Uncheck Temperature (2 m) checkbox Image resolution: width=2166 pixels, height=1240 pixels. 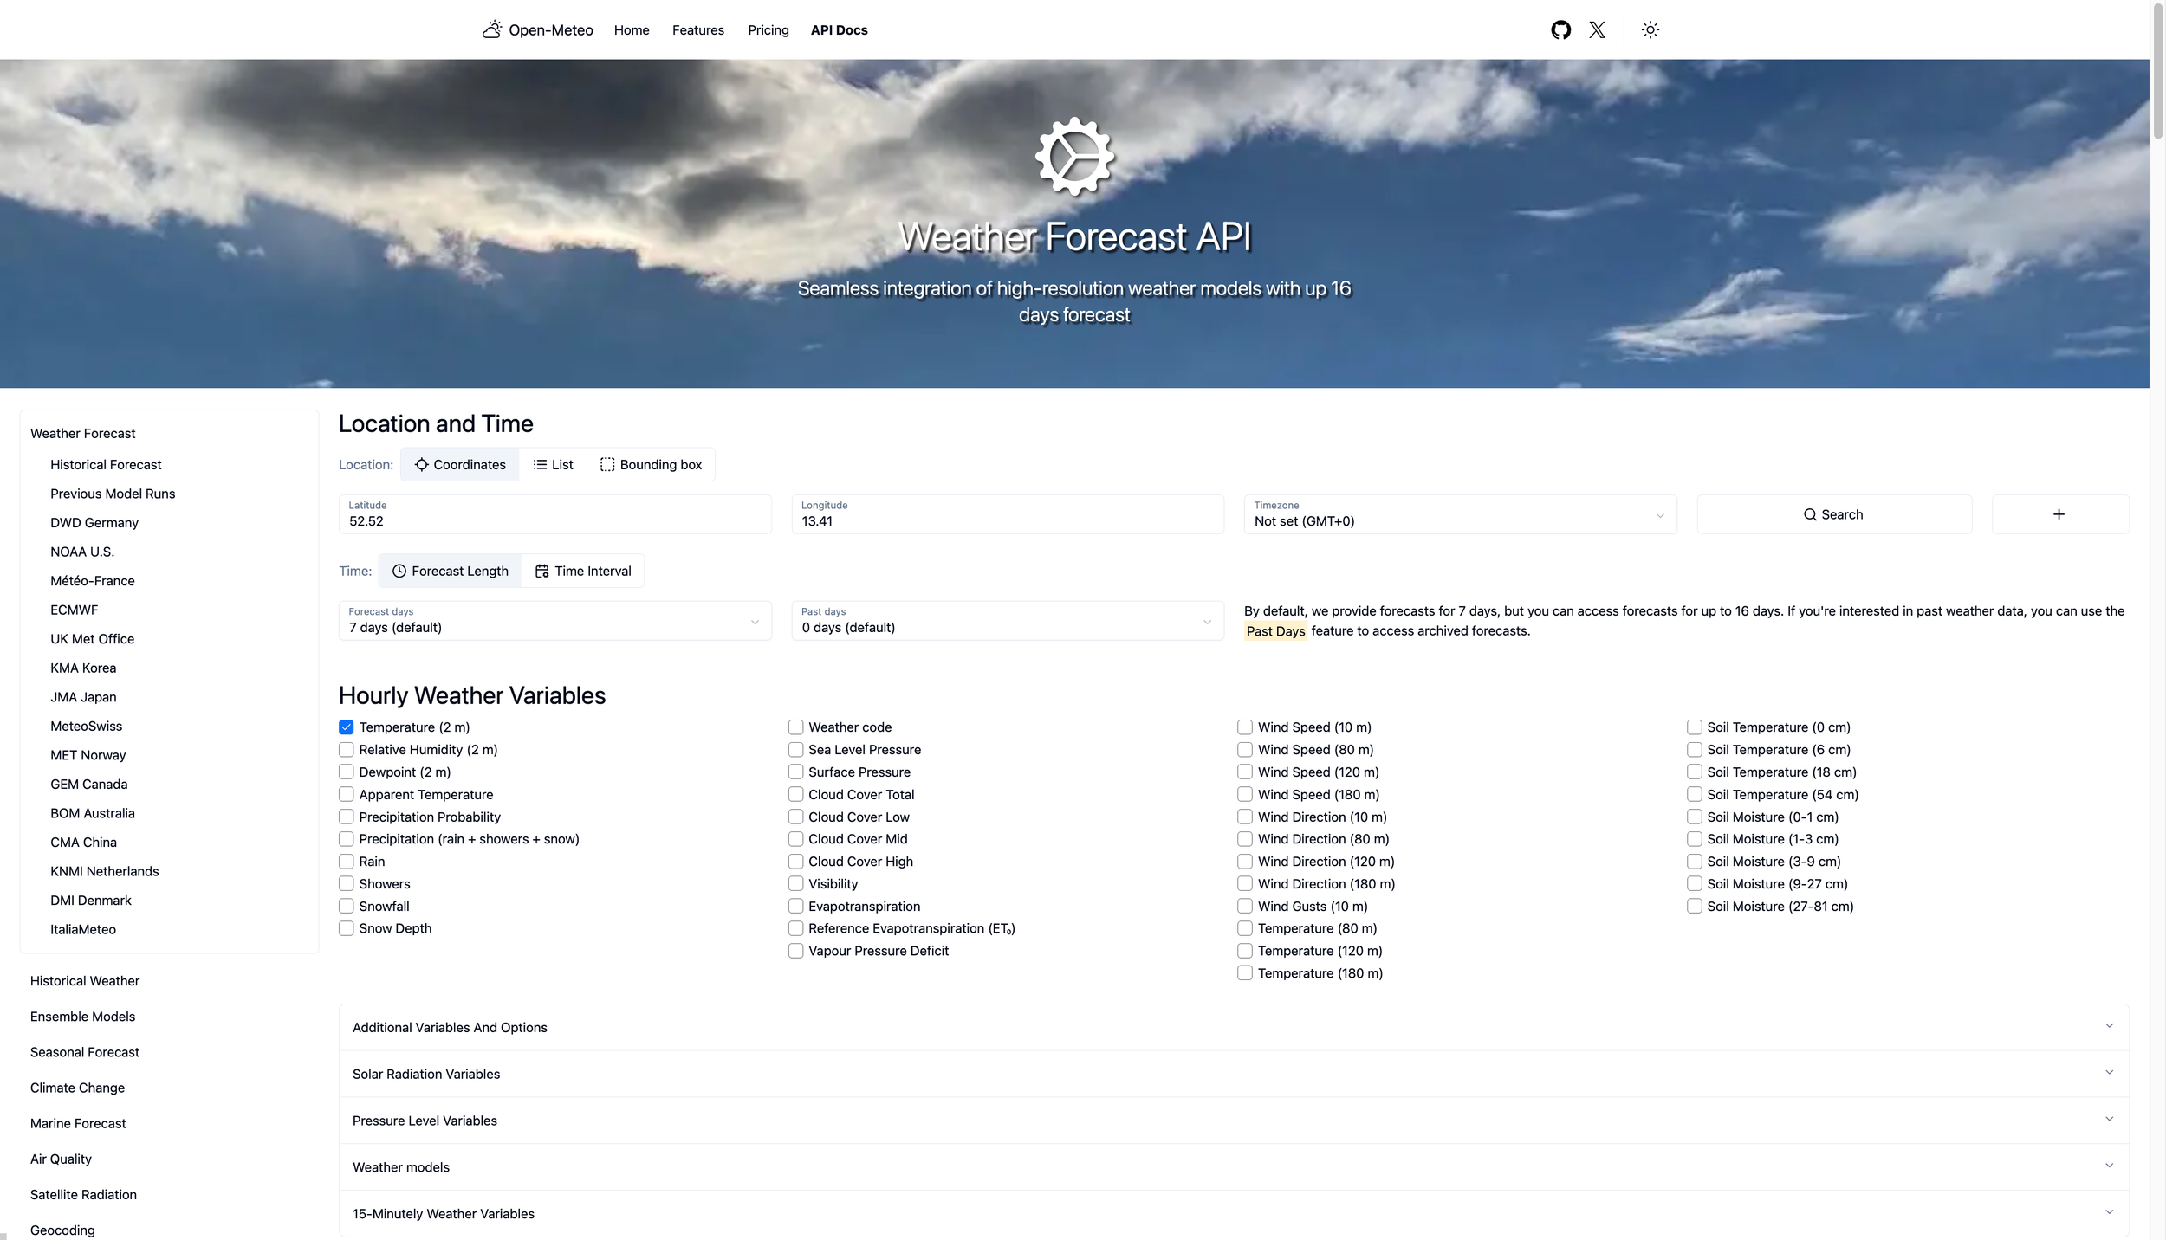(x=347, y=727)
